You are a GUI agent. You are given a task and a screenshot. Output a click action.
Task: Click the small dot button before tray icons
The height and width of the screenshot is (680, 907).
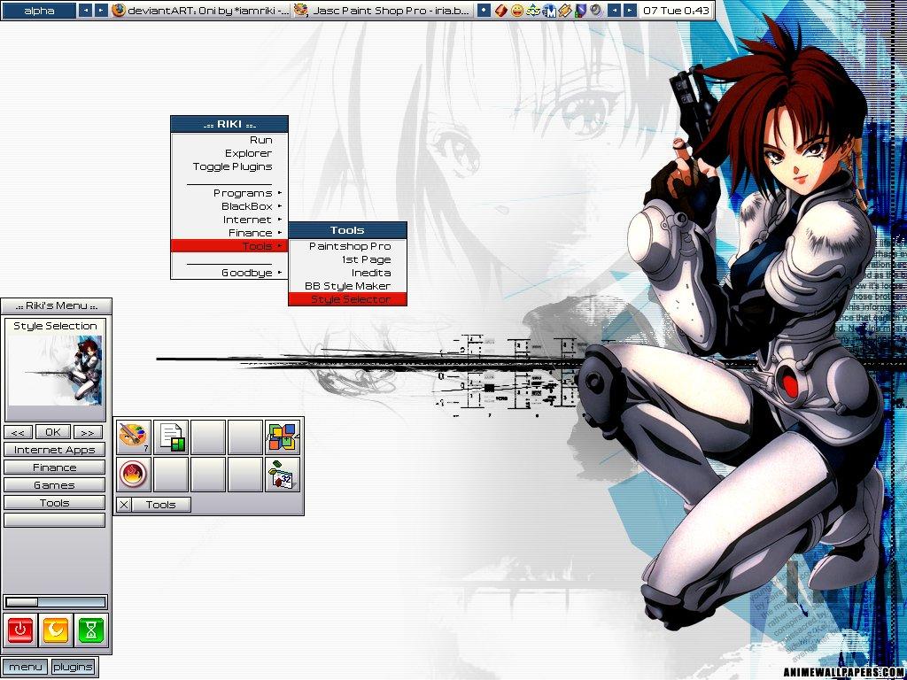(485, 11)
